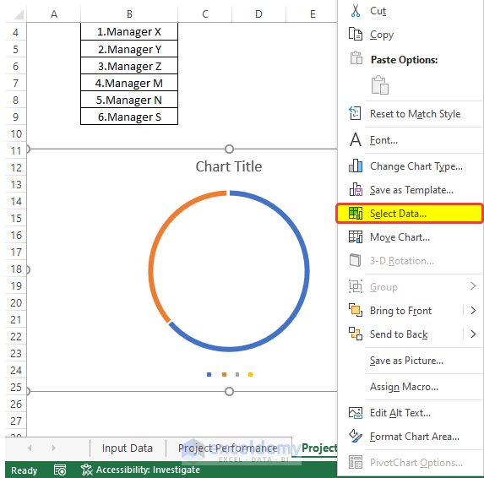
Task: Switch to the Input Data sheet tab
Action: tap(128, 448)
